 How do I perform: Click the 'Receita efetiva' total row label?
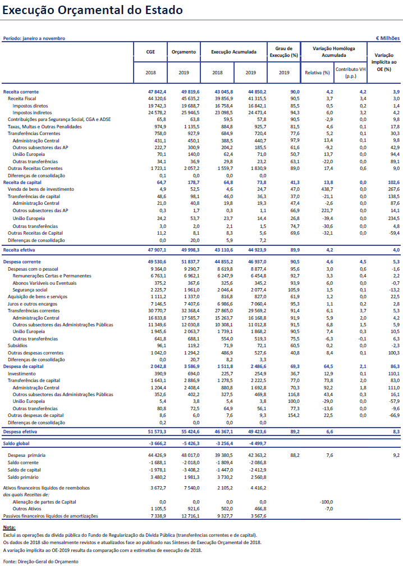(19, 250)
